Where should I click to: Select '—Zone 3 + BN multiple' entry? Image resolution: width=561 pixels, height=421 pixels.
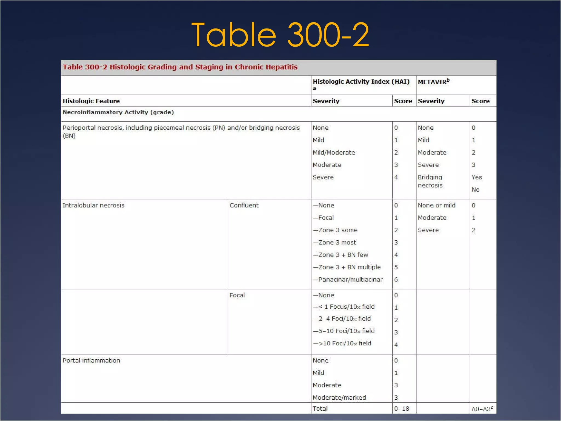(x=347, y=267)
